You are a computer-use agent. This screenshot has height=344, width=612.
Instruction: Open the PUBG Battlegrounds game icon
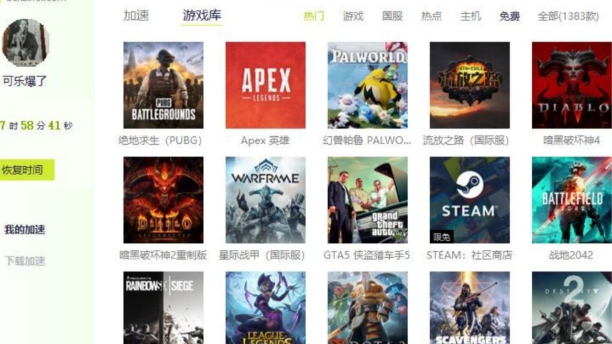click(x=163, y=85)
